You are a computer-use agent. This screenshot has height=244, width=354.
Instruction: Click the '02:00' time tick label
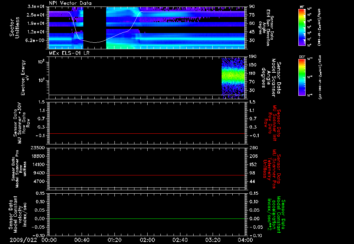[x=147, y=240]
